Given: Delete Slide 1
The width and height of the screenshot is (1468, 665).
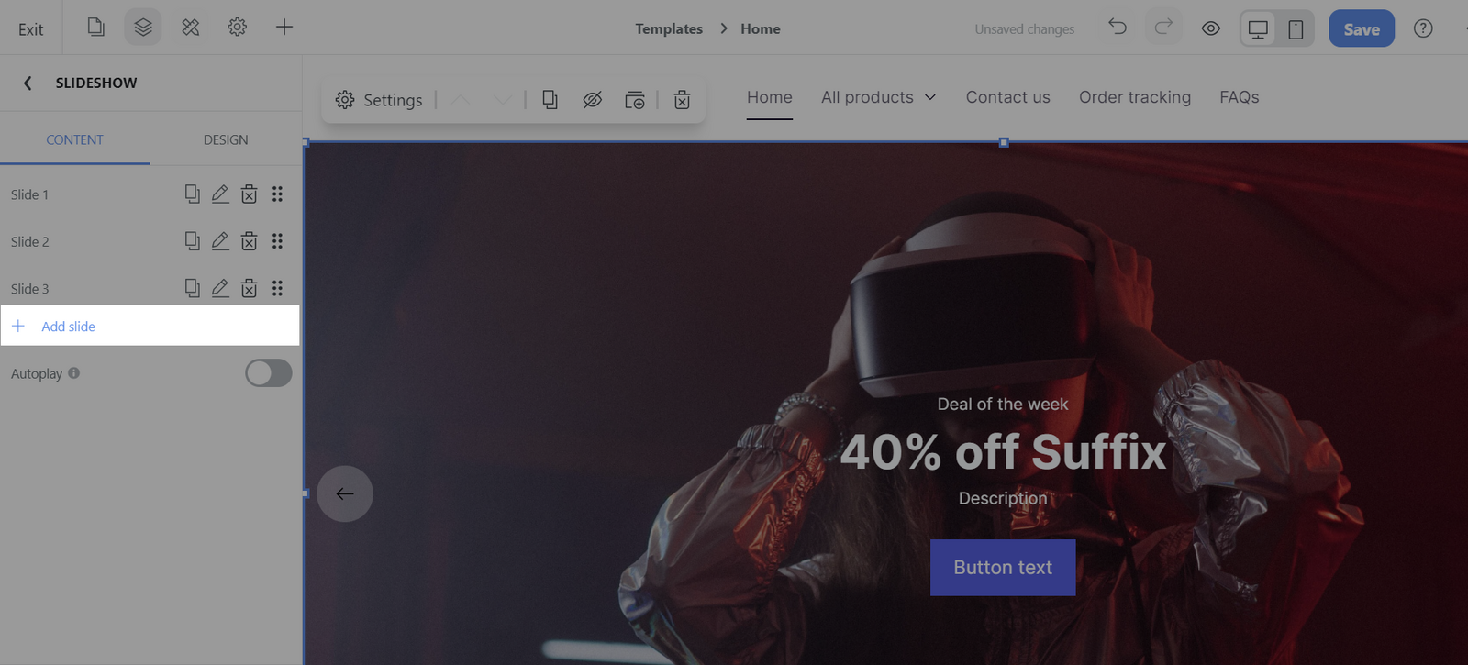Looking at the screenshot, I should 249,194.
